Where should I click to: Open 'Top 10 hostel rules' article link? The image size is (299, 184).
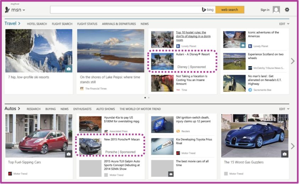point(193,36)
